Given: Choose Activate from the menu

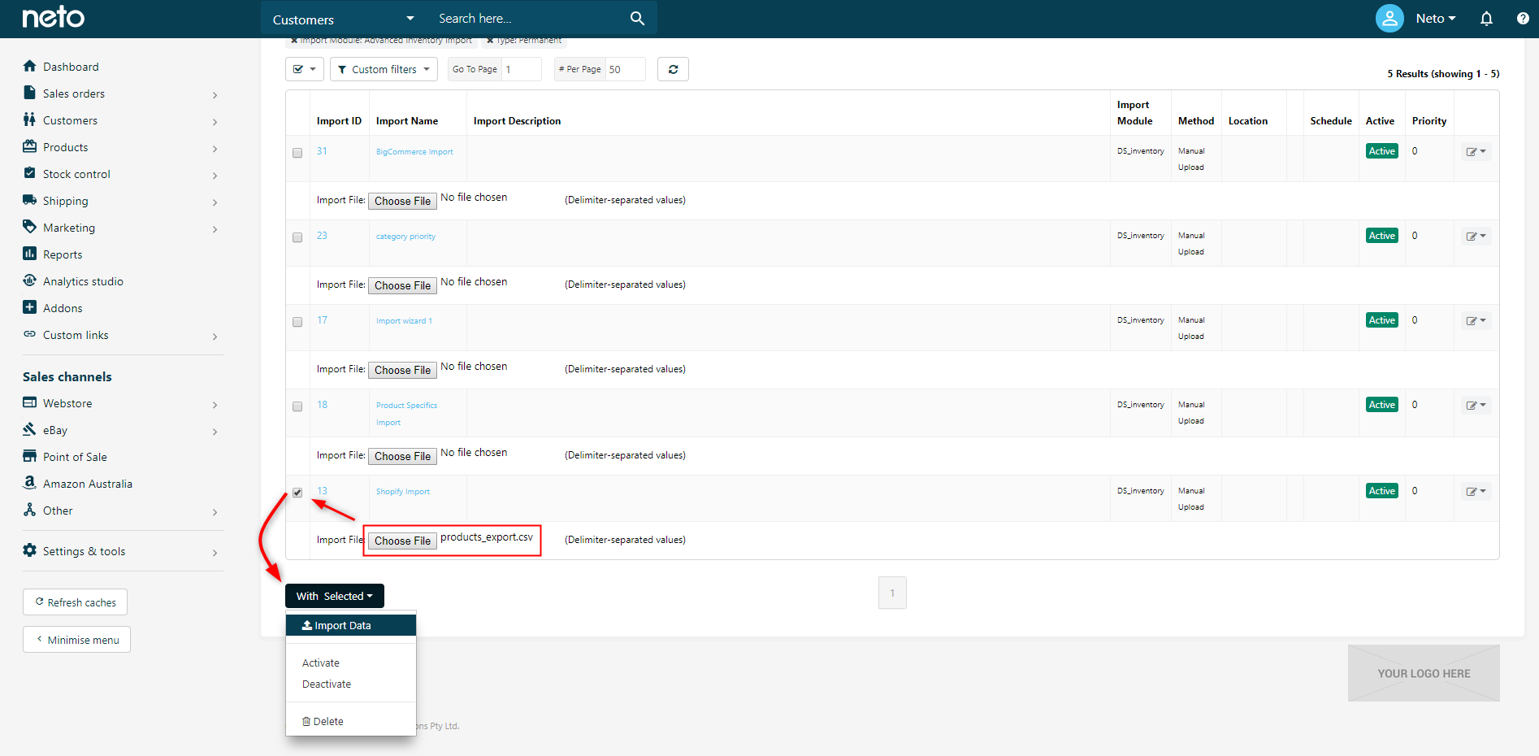Looking at the screenshot, I should click(x=321, y=663).
